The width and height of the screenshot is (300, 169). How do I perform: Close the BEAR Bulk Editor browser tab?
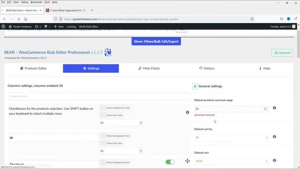tap(40, 10)
